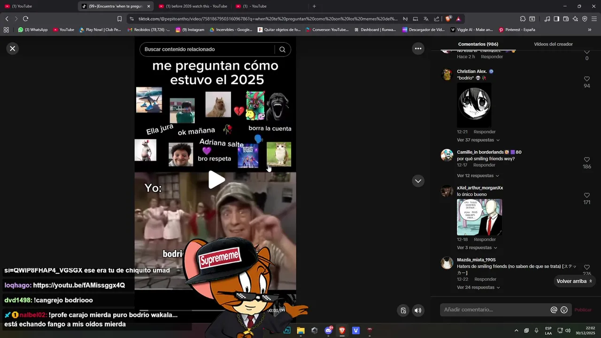Toggle the browser sidebar panel
The image size is (601, 338).
[556, 19]
